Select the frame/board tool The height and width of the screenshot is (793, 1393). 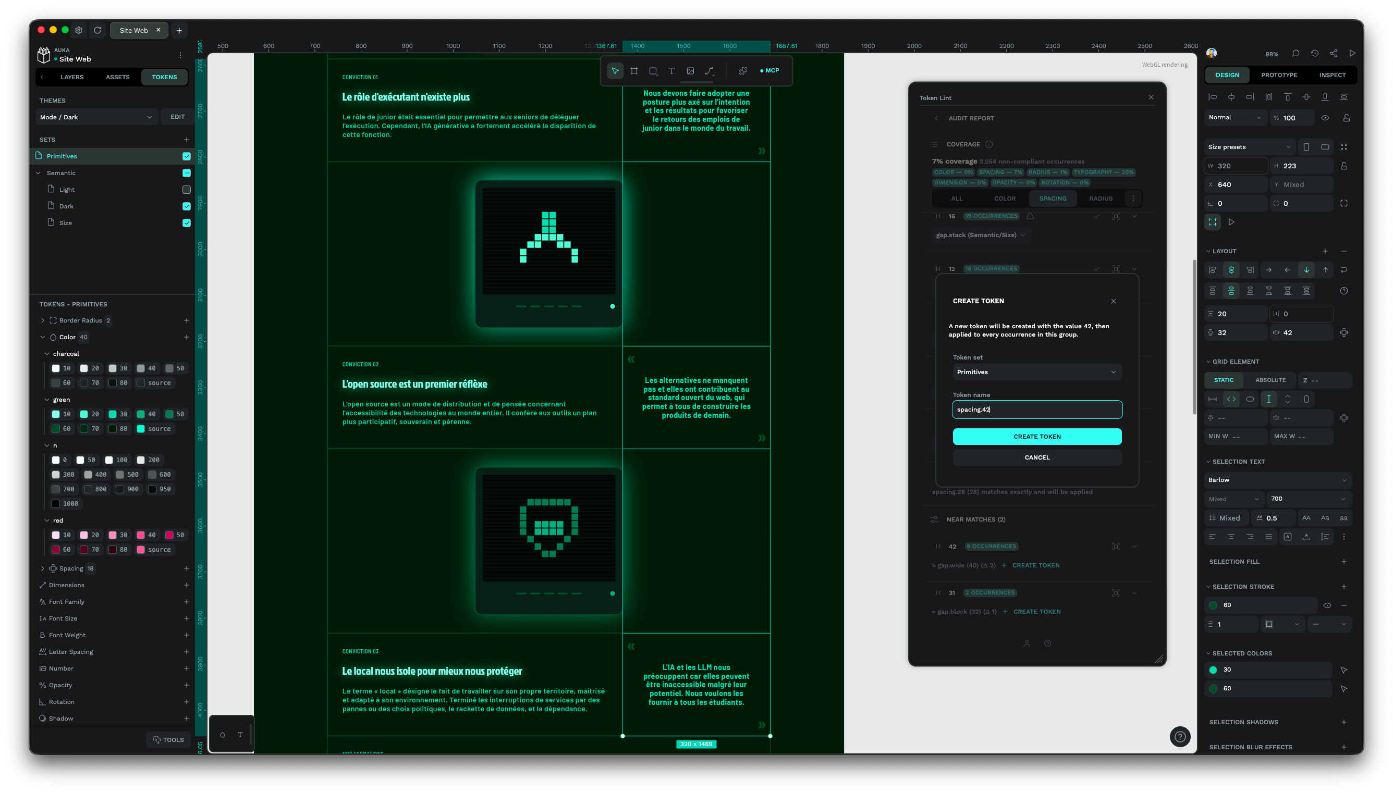coord(634,71)
